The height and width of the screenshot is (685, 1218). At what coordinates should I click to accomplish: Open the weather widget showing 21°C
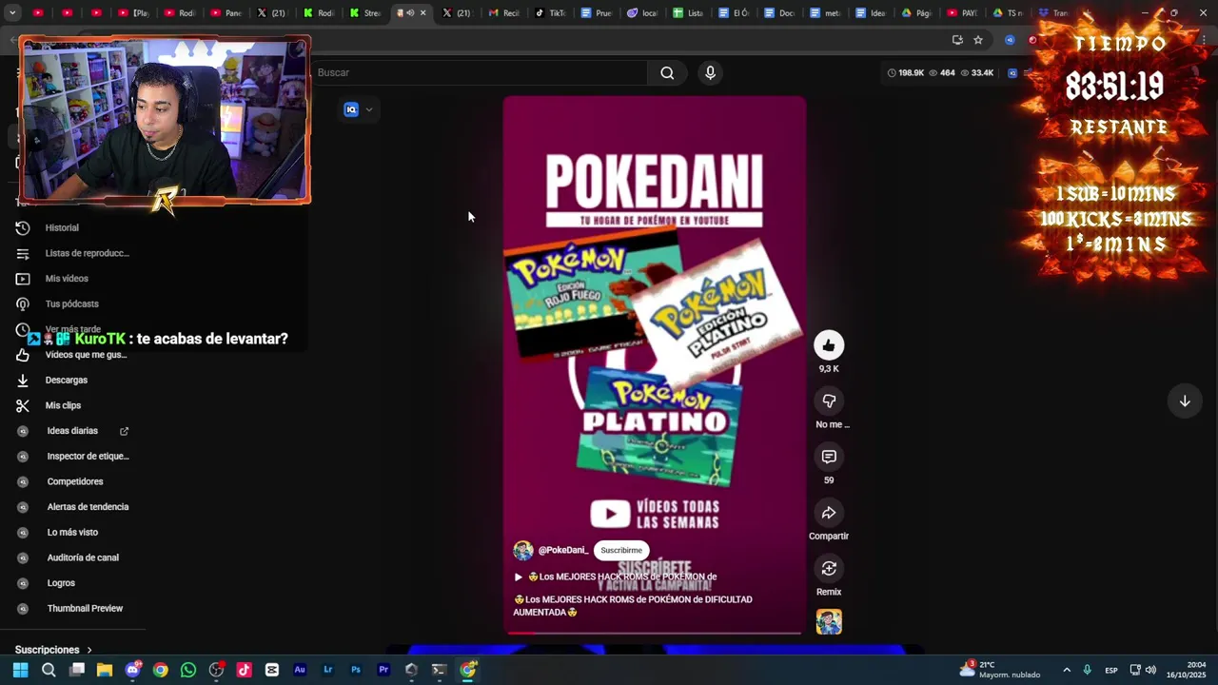(999, 670)
